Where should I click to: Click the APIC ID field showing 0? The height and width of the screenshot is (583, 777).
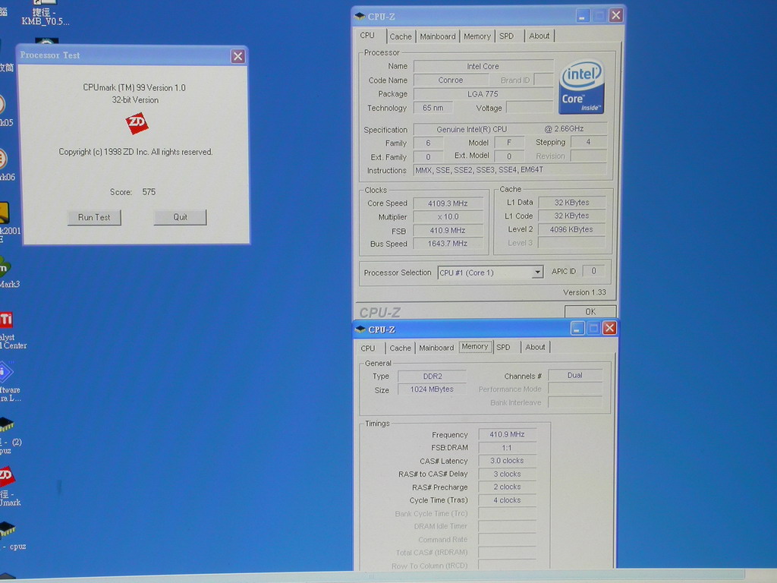pos(593,271)
